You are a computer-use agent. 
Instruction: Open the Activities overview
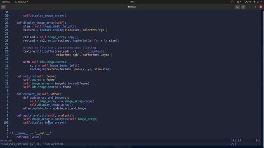pos(6,2)
